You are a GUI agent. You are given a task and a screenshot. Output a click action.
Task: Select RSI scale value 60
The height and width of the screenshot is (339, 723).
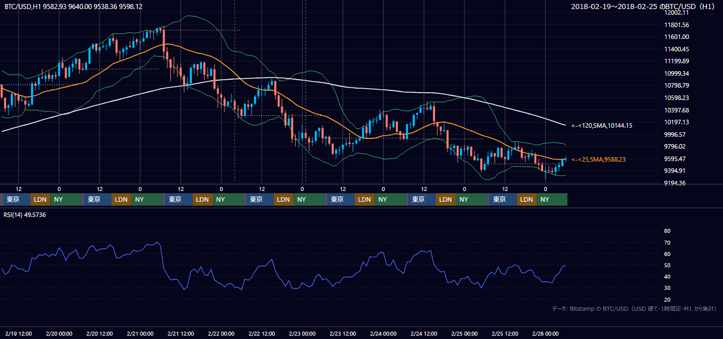point(667,254)
